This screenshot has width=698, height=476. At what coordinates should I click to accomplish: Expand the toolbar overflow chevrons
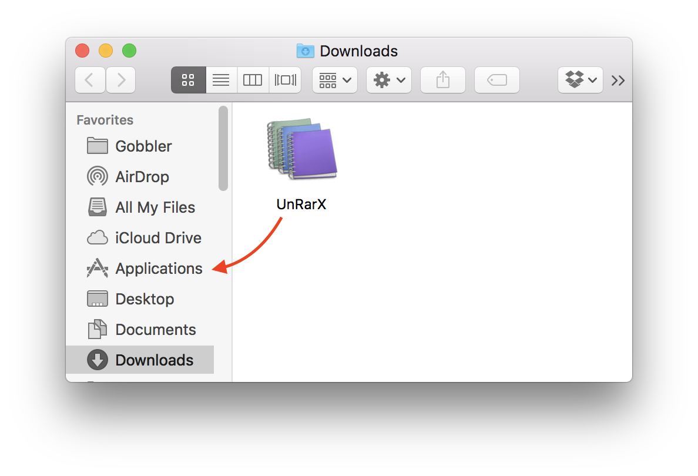618,81
